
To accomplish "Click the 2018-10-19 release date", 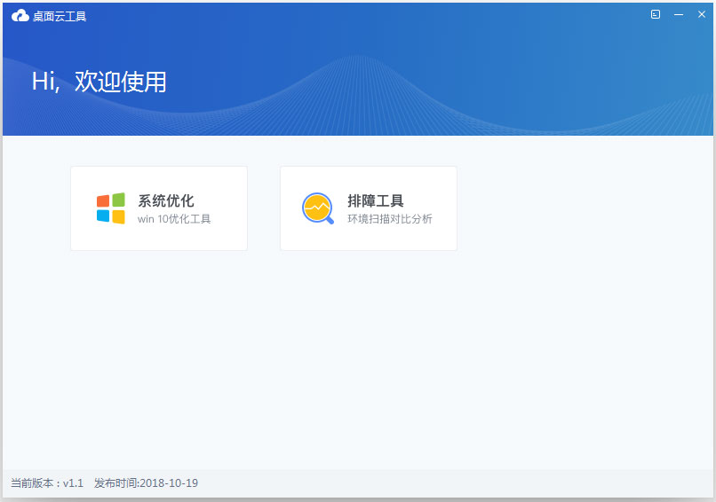I will [x=169, y=483].
